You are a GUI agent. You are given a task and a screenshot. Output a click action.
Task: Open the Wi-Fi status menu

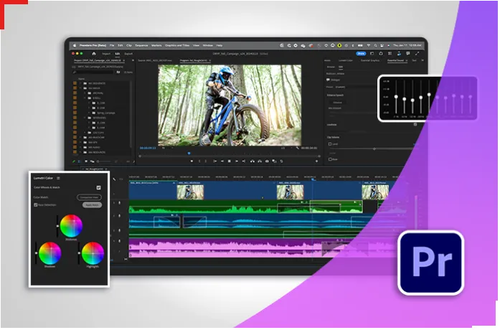(x=369, y=46)
